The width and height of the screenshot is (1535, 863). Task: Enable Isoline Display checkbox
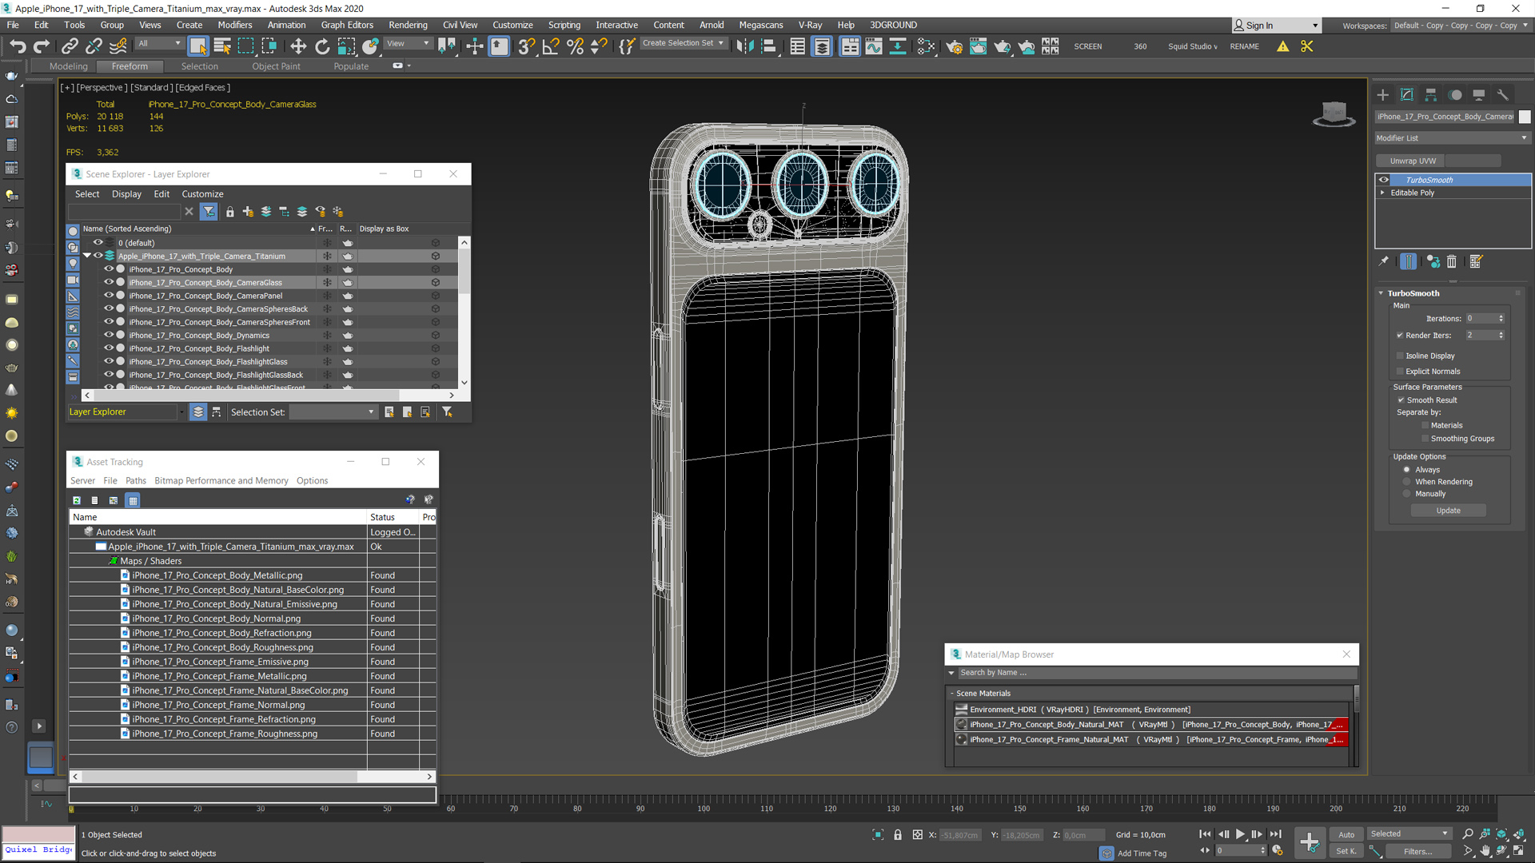pyautogui.click(x=1400, y=356)
